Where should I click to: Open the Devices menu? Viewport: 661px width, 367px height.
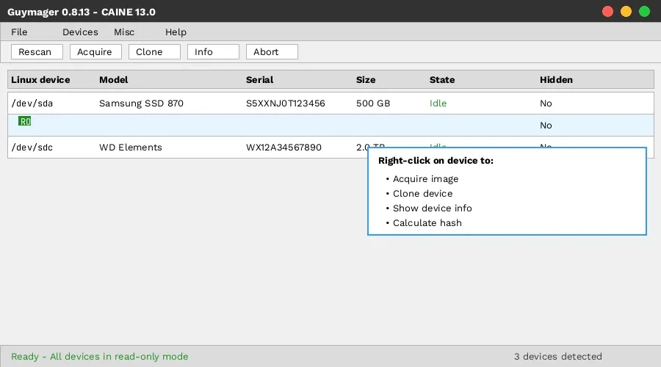click(x=80, y=32)
